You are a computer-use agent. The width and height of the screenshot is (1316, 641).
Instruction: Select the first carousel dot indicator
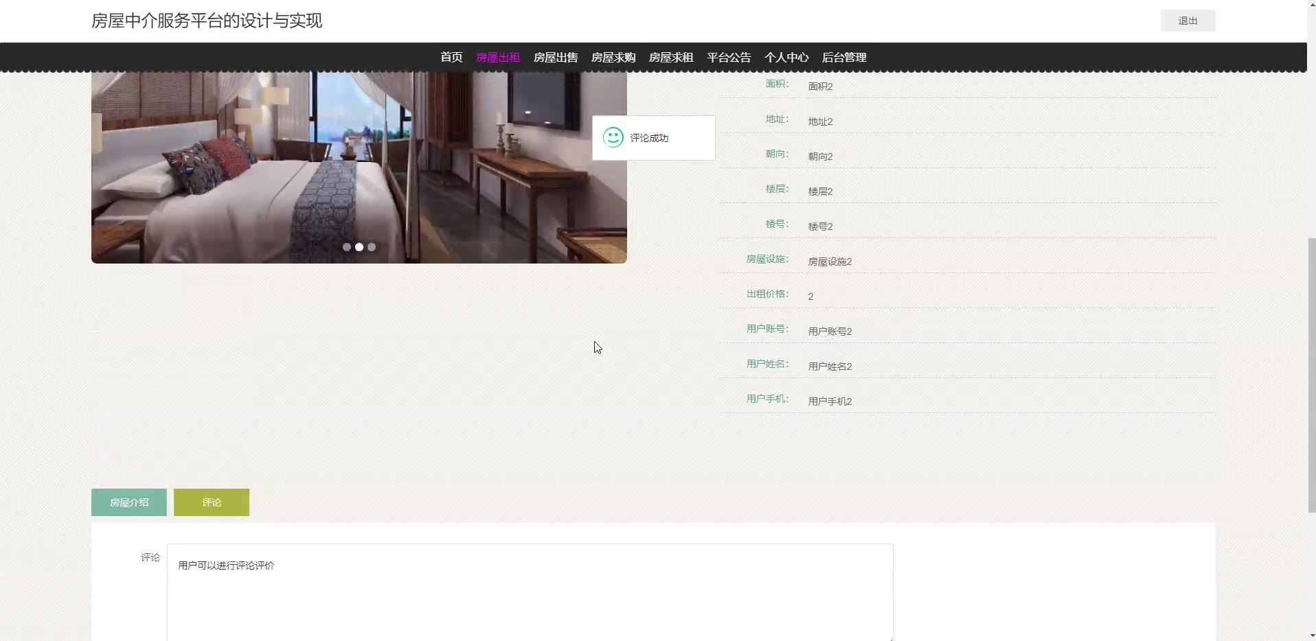click(347, 247)
